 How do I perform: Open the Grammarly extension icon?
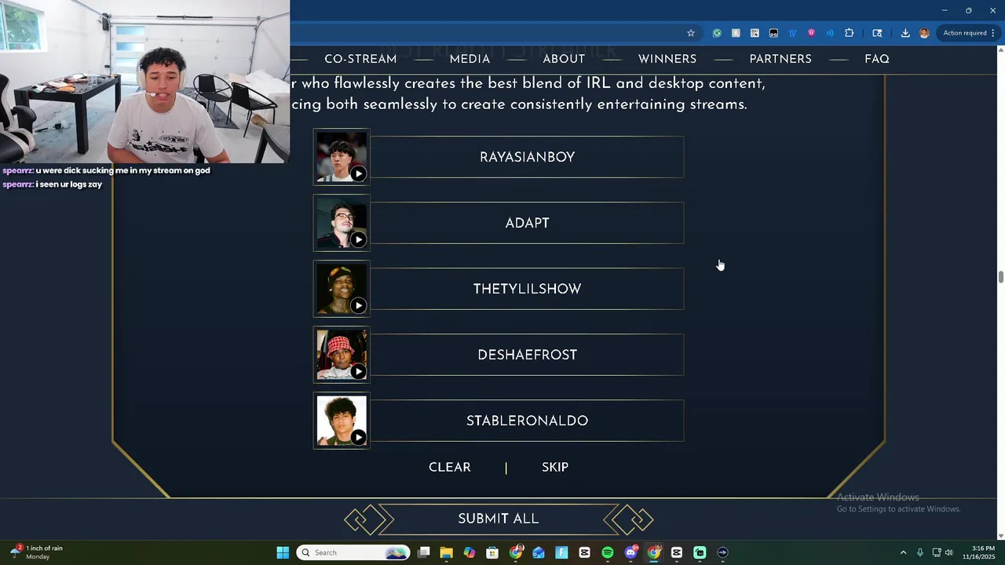(x=717, y=33)
